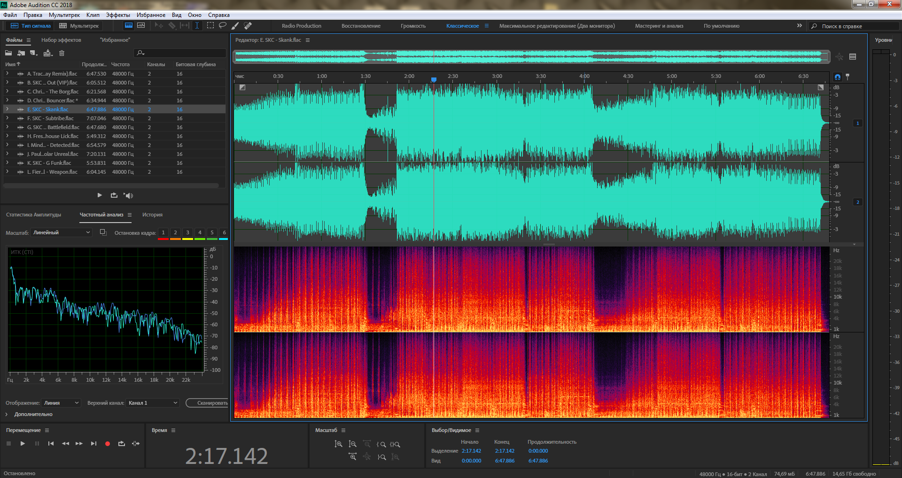Click the Open File folder icon
The image size is (902, 478).
click(x=8, y=53)
